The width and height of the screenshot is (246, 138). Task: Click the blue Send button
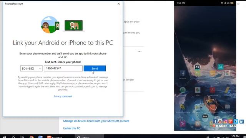pyautogui.click(x=95, y=68)
